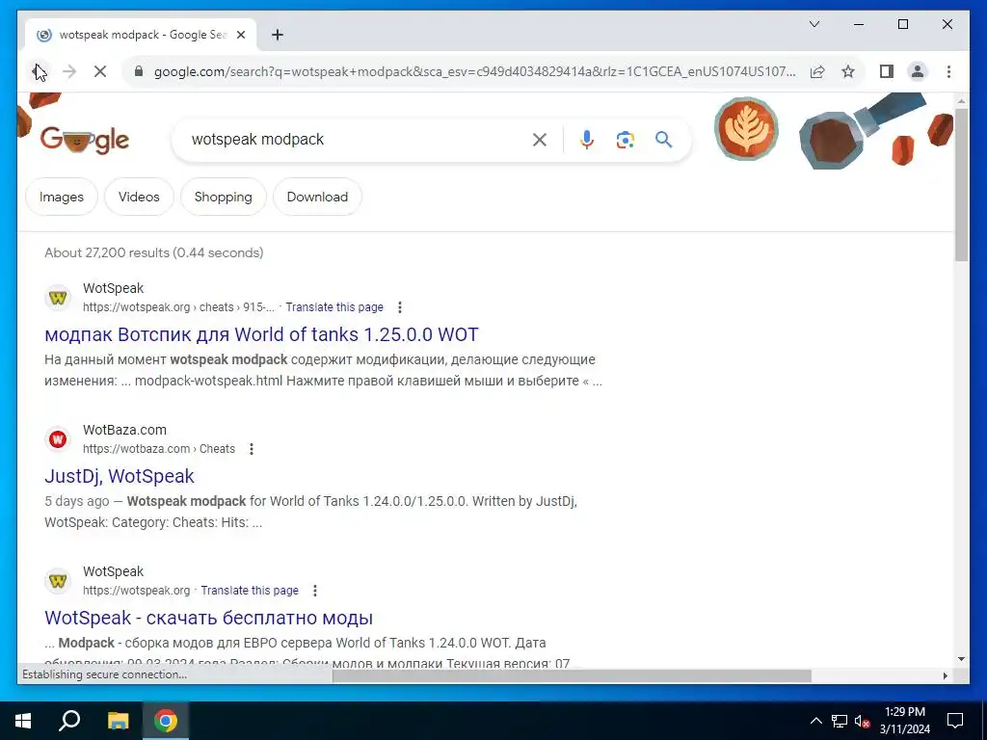987x740 pixels.
Task: Click the Google coffee doodle logo
Action: click(x=85, y=140)
